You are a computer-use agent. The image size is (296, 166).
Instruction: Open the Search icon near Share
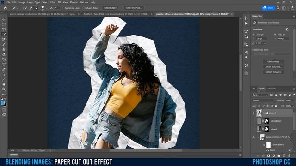point(278,8)
